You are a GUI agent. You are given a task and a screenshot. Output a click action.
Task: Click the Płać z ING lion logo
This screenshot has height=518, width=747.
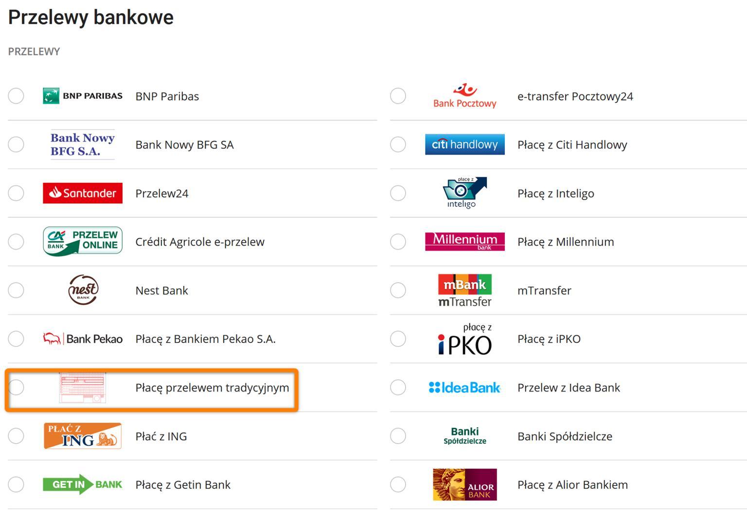(83, 436)
